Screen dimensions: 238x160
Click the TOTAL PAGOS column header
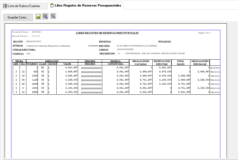(181, 63)
